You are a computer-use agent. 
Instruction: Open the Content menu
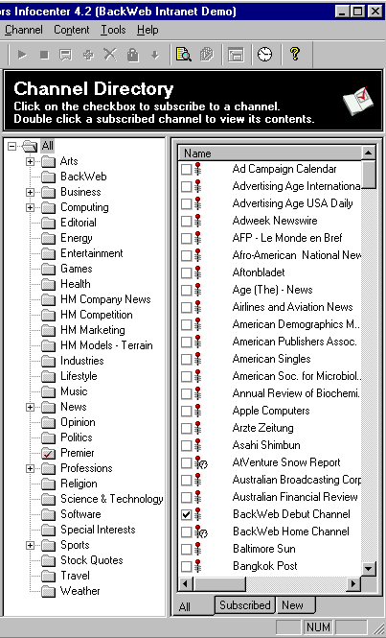coord(72,30)
